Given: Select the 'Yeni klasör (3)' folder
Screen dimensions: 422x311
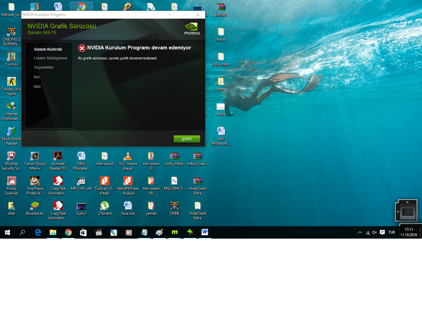Looking at the screenshot, I should 151,161.
